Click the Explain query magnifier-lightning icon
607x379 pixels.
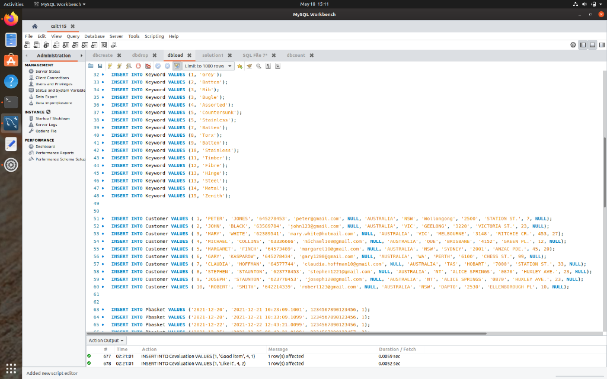click(129, 66)
